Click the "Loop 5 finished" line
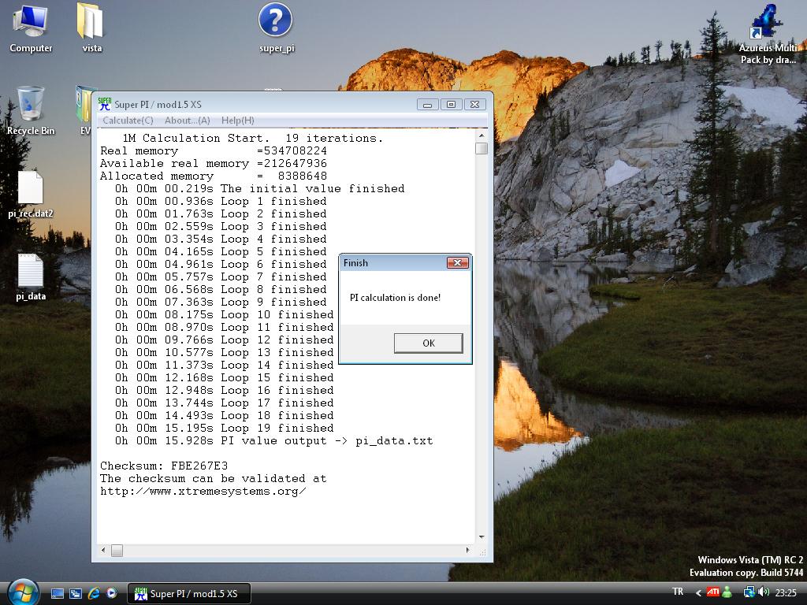This screenshot has width=807, height=605. [221, 252]
